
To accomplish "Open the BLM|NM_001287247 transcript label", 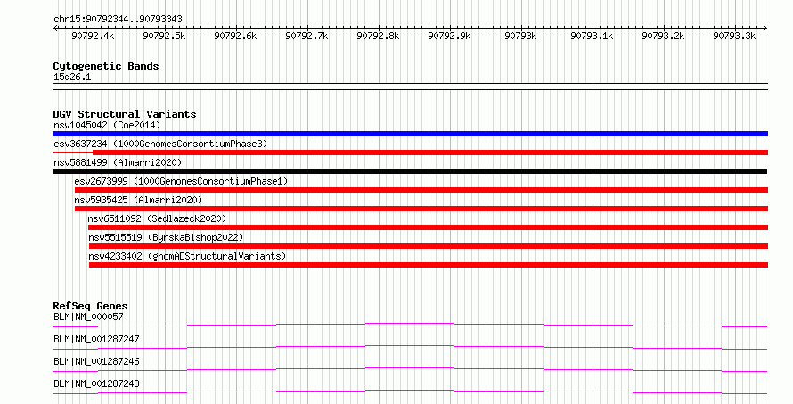I will coord(96,339).
